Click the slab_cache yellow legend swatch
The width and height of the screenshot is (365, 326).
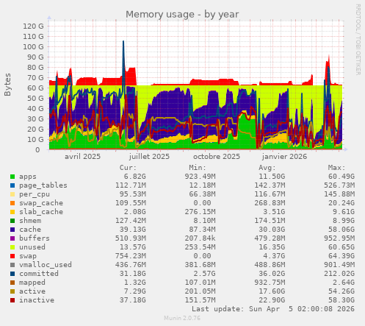click(12, 212)
